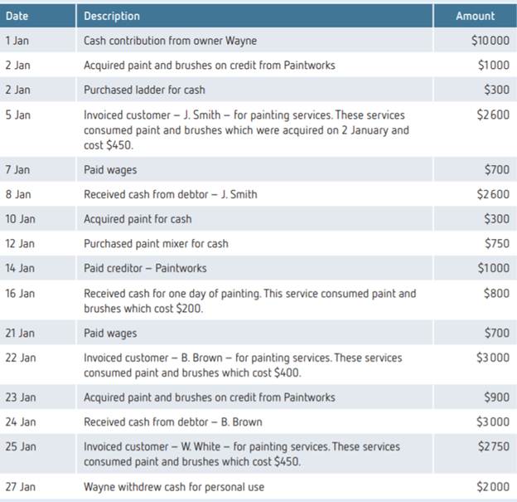
Task: Click the J. Smith invoice description
Action: (x=244, y=129)
